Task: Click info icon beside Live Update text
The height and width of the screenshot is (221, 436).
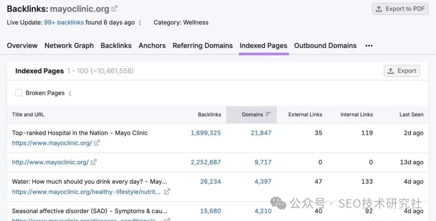Action: click(140, 23)
